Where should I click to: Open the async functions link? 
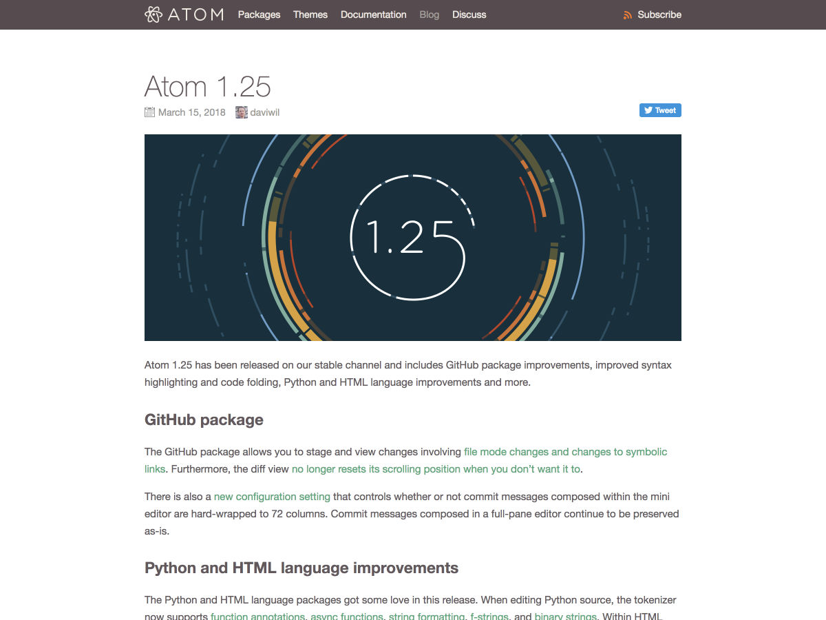pyautogui.click(x=347, y=617)
